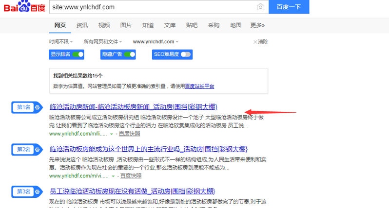Open the 贴吧 tab
Viewport: 389px width, 208px height.
(x=192, y=25)
